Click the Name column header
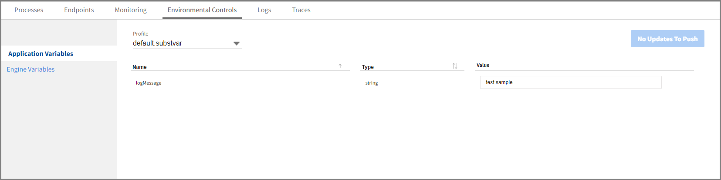Screen dimensions: 721x180 139,67
